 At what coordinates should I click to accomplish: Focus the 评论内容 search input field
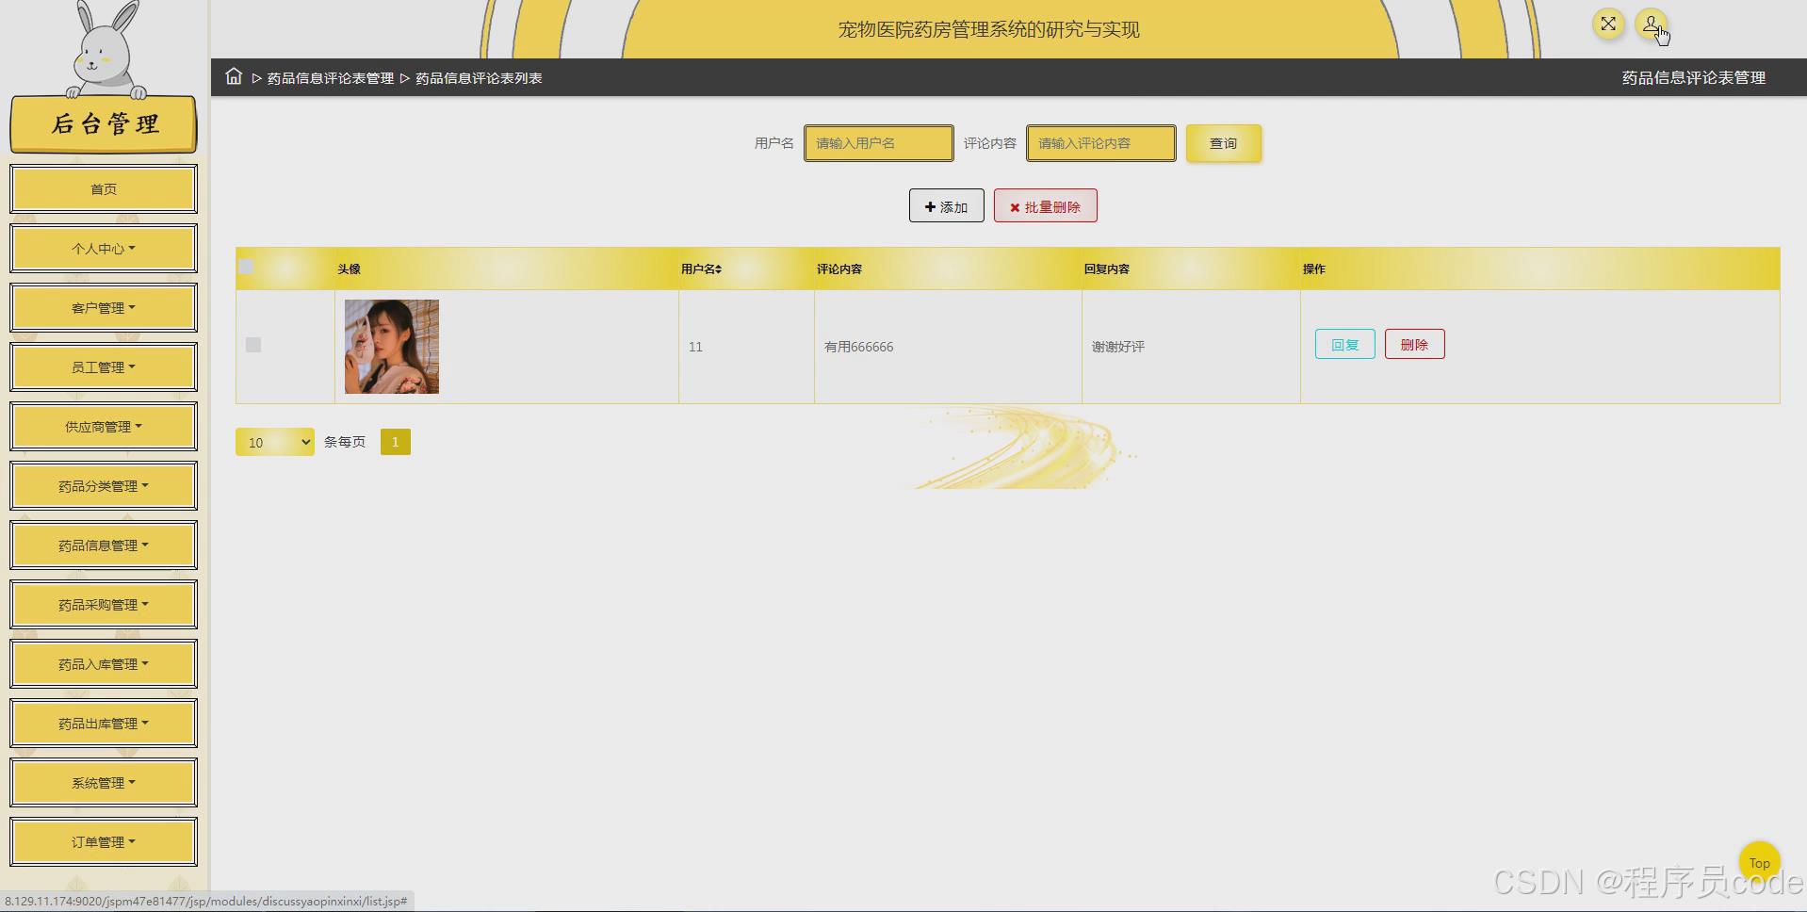pyautogui.click(x=1100, y=143)
